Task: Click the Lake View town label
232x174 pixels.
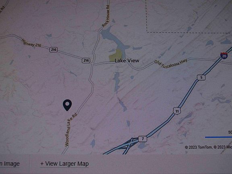Action: (x=127, y=60)
